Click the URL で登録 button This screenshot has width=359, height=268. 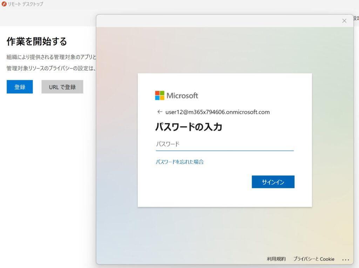(62, 87)
